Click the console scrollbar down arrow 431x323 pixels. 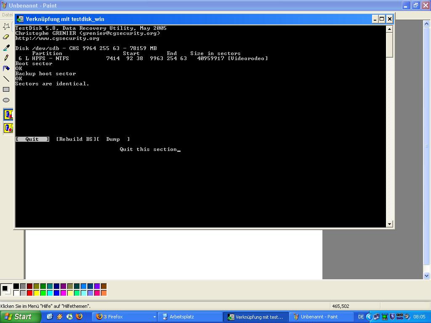coord(389,224)
